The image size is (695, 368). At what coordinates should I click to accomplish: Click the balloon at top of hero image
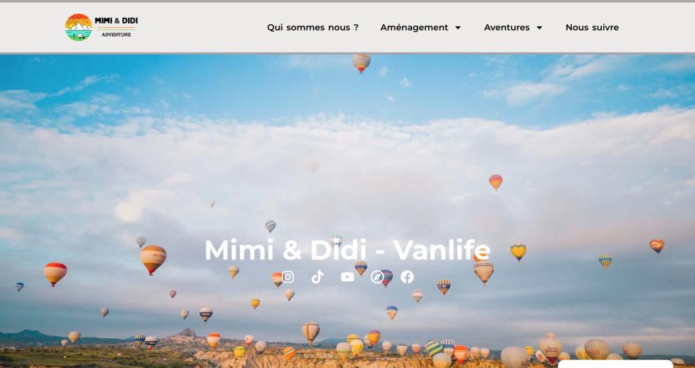tap(361, 63)
